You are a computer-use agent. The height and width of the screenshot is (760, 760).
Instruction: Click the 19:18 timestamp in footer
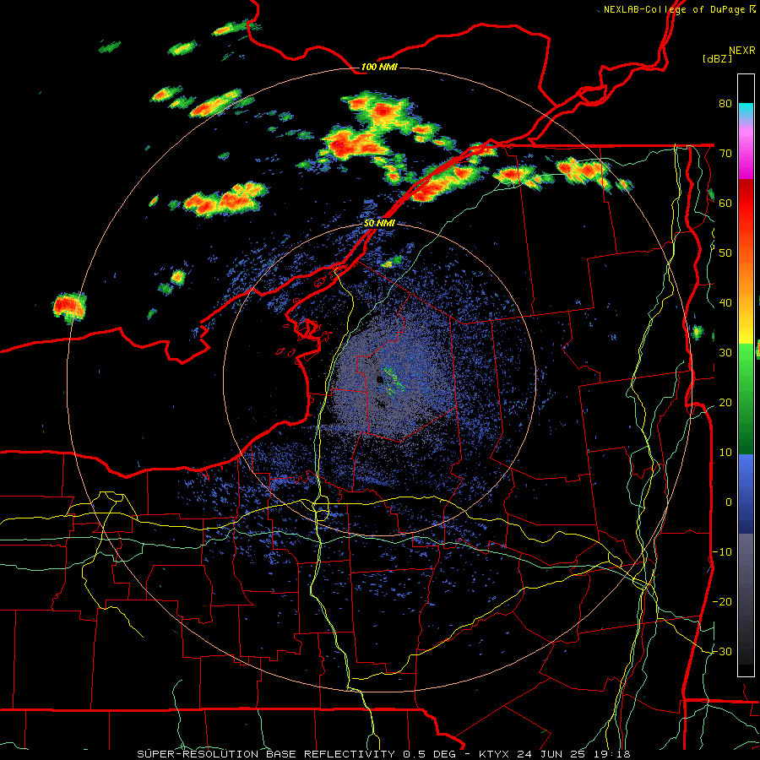pos(612,754)
